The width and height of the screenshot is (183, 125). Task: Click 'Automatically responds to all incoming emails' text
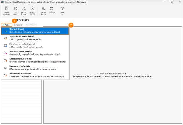coord(35,54)
